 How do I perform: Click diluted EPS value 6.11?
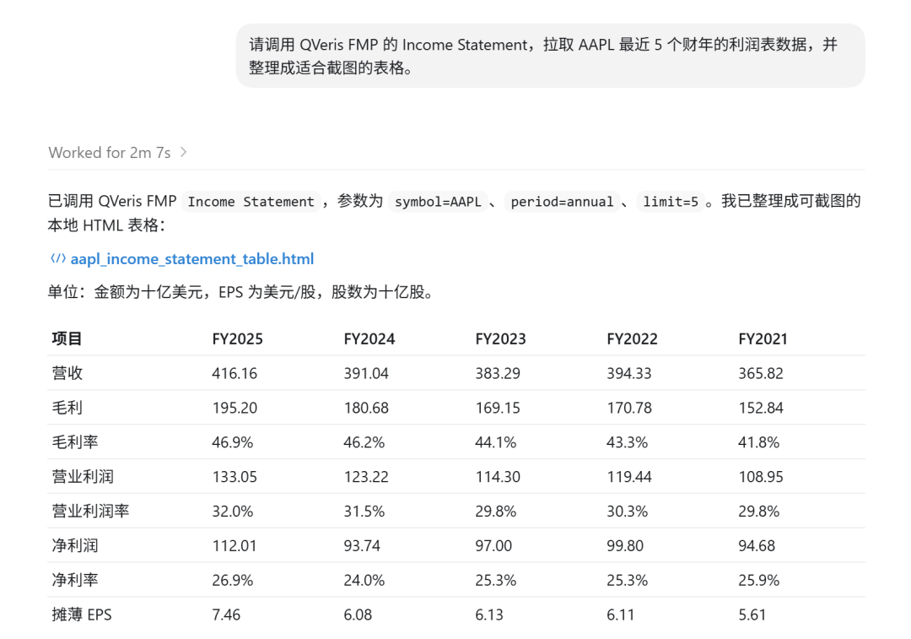pos(621,615)
